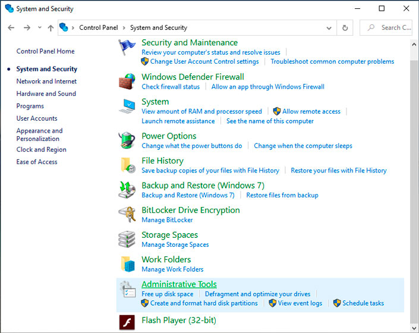419x333 pixels.
Task: Click the Flash Player red icon
Action: (x=127, y=322)
